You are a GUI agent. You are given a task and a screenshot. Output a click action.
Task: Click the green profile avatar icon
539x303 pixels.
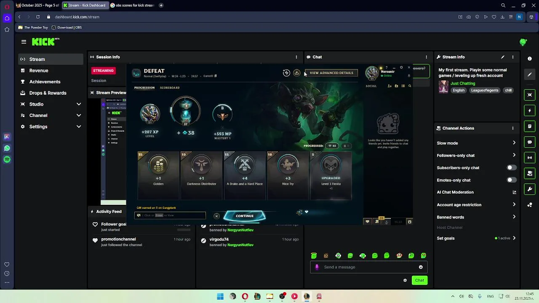523,42
